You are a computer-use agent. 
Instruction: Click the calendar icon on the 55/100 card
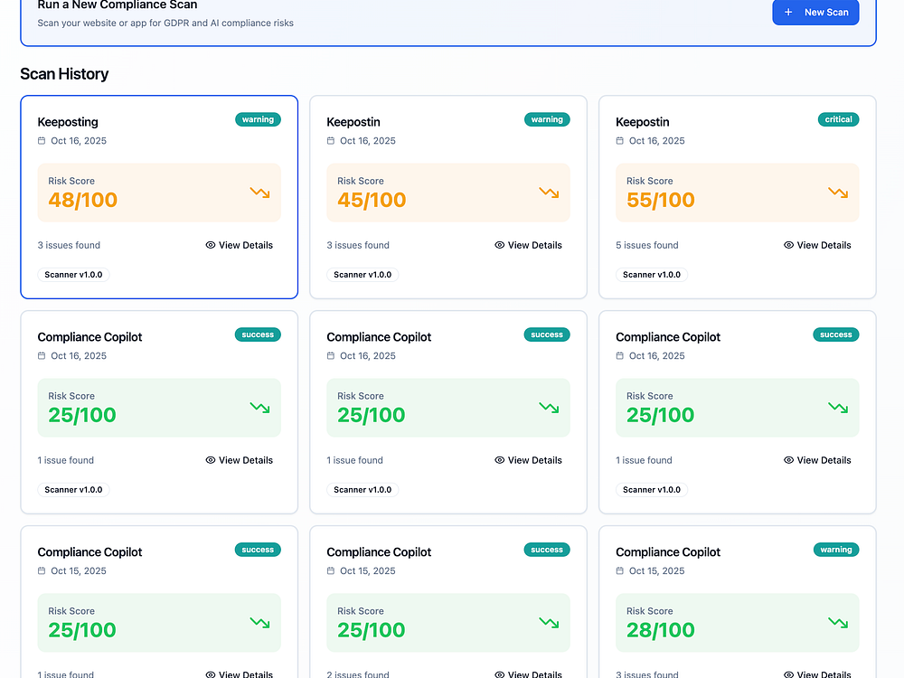pyautogui.click(x=620, y=141)
